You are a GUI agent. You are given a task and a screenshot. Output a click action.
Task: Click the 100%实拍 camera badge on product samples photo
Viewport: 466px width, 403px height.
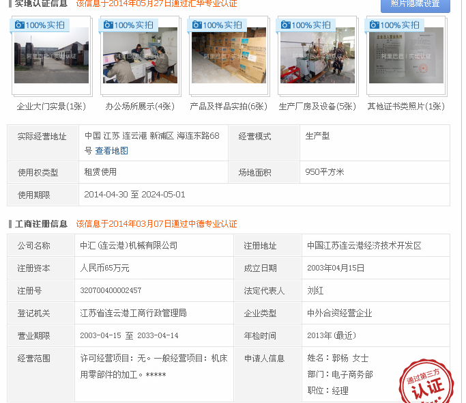(218, 25)
